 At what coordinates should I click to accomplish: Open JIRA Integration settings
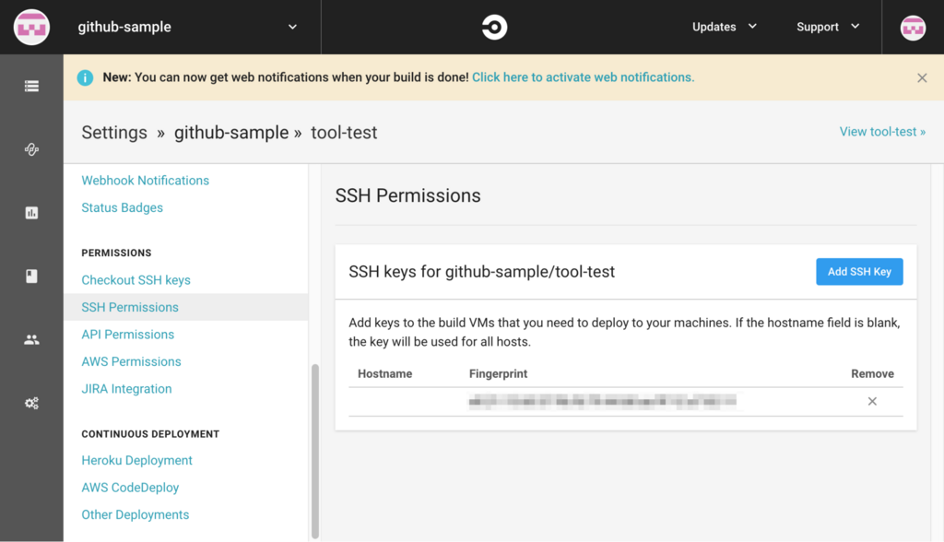click(x=126, y=389)
